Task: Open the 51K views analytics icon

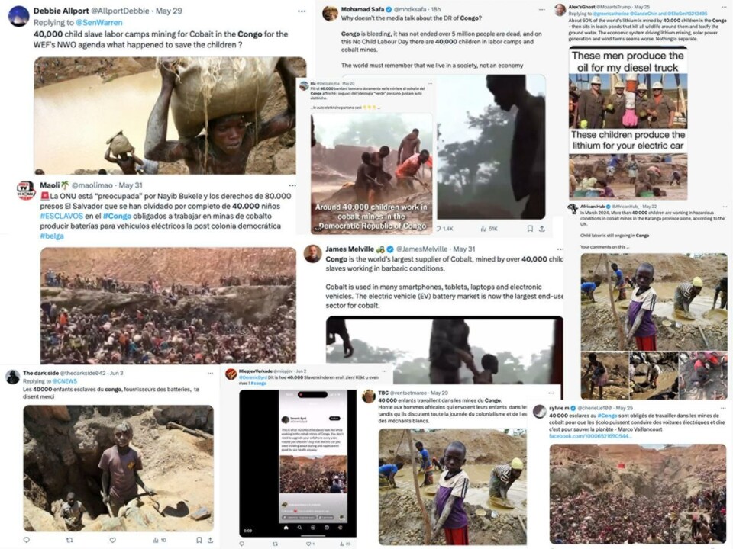Action: (489, 229)
